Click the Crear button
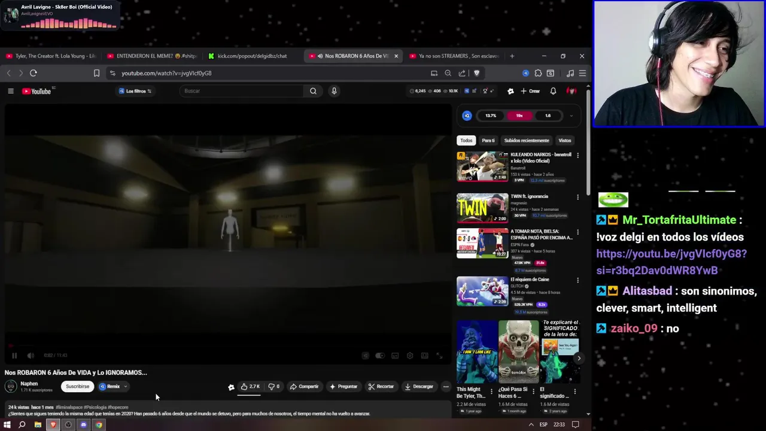Viewport: 766px width, 431px height. click(x=530, y=91)
